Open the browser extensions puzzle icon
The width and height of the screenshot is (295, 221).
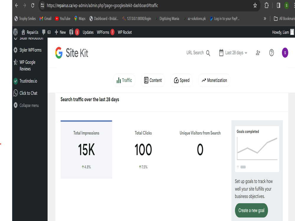(266, 5)
